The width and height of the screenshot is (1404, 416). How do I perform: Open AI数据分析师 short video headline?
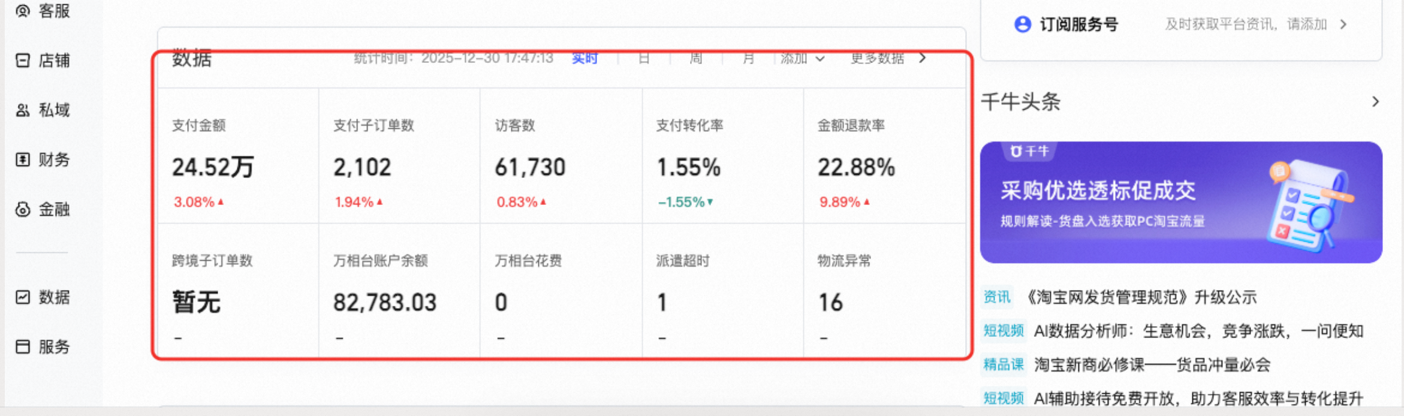pyautogui.click(x=1199, y=331)
